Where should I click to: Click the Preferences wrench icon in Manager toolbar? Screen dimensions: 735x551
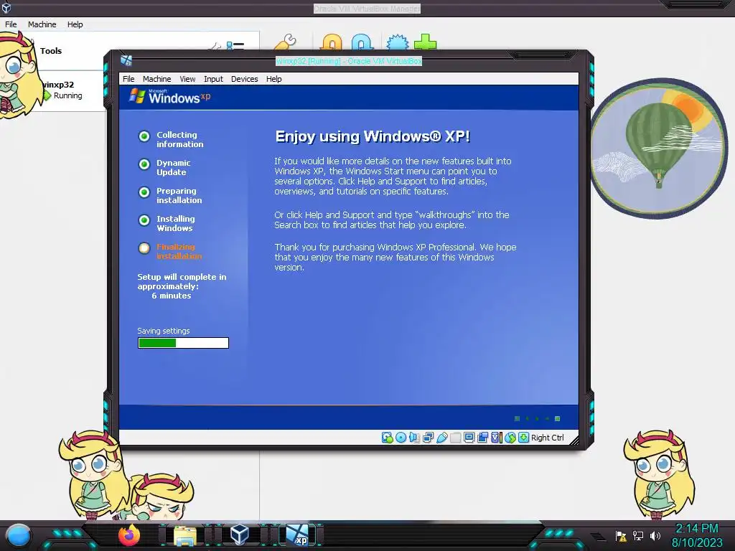pos(286,42)
